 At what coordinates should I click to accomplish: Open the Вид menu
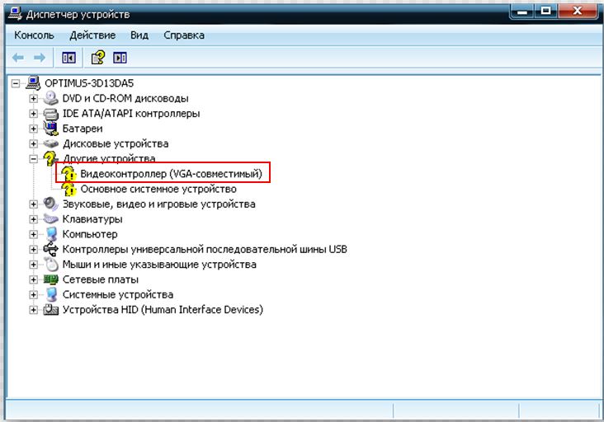coord(139,35)
